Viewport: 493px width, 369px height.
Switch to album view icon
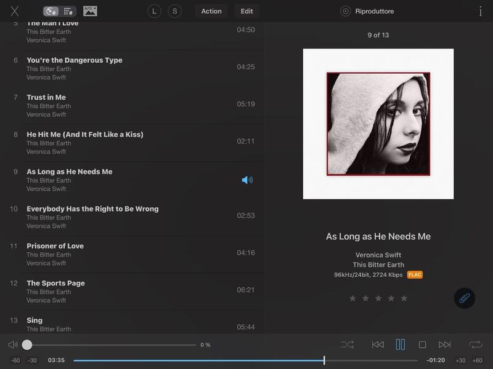tap(51, 11)
